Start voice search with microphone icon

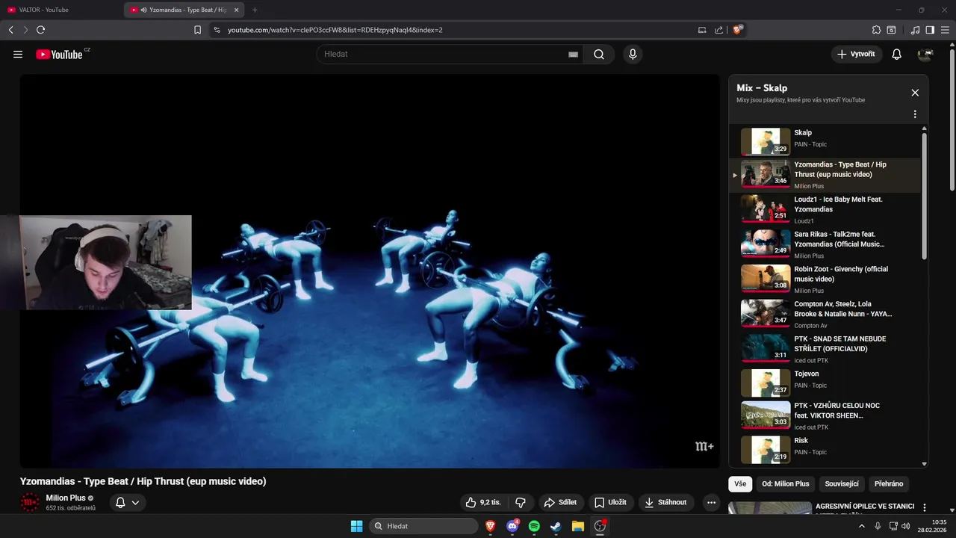[x=633, y=55]
